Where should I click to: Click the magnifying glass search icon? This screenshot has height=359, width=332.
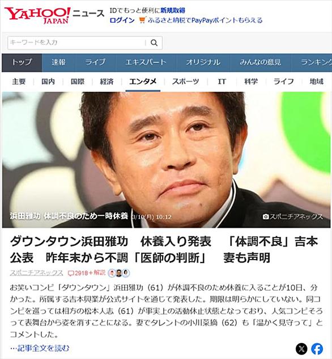[154, 43]
